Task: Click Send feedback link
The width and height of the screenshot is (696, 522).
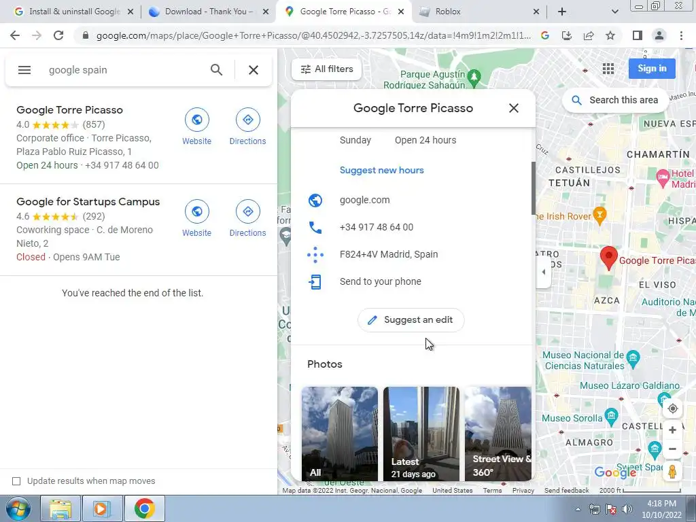Action: 566,491
